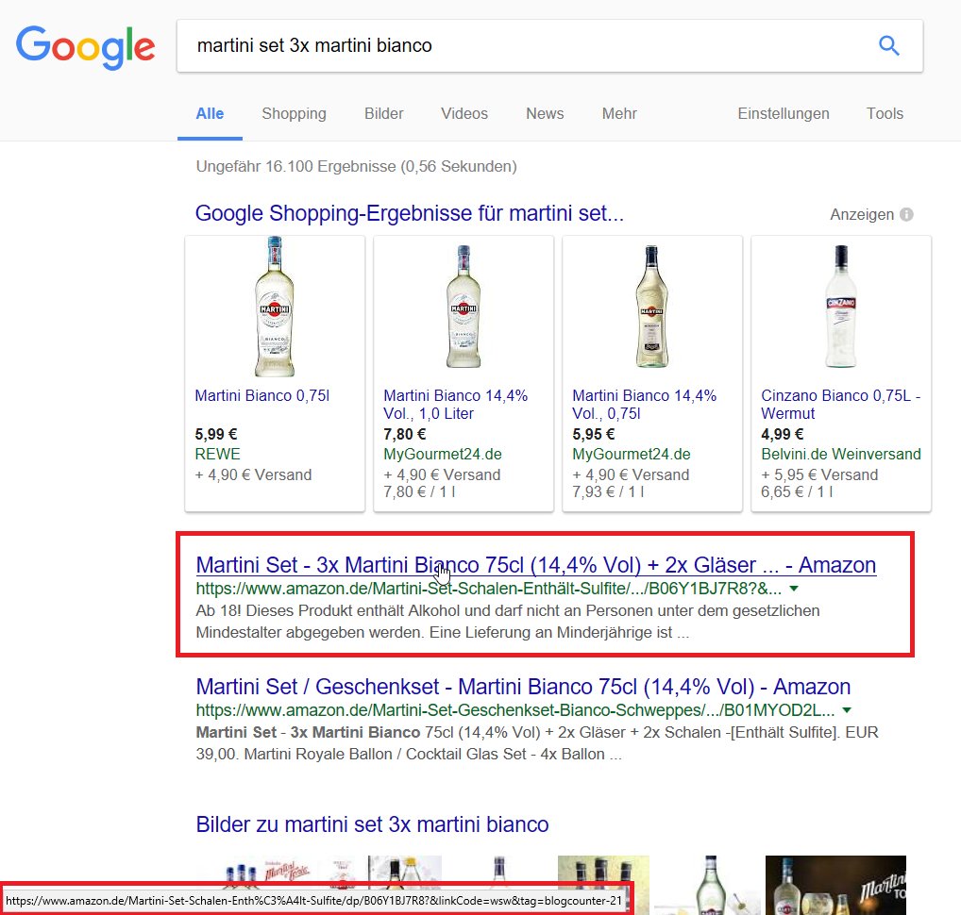Click the Anzeigen label

click(862, 214)
